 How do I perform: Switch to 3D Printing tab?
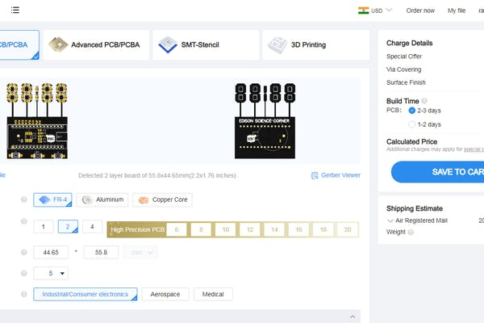coord(315,45)
